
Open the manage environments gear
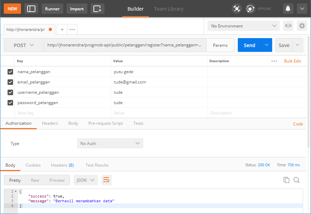(x=302, y=26)
